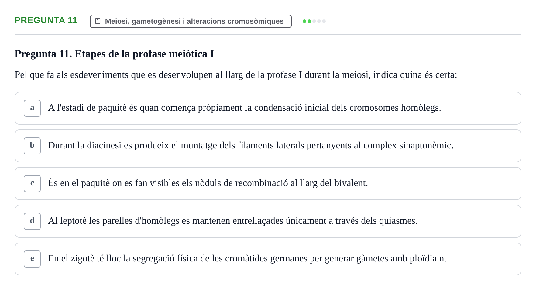The image size is (536, 290).
Task: Click the question title Etapes de la profase
Action: tap(114, 54)
